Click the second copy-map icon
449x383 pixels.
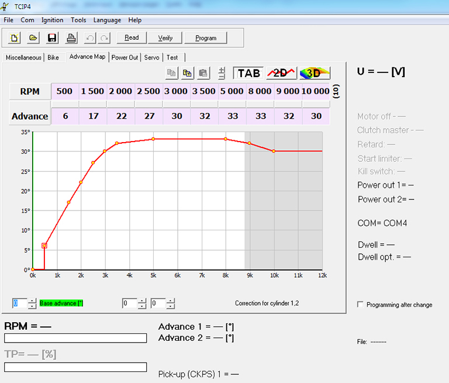pyautogui.click(x=187, y=73)
